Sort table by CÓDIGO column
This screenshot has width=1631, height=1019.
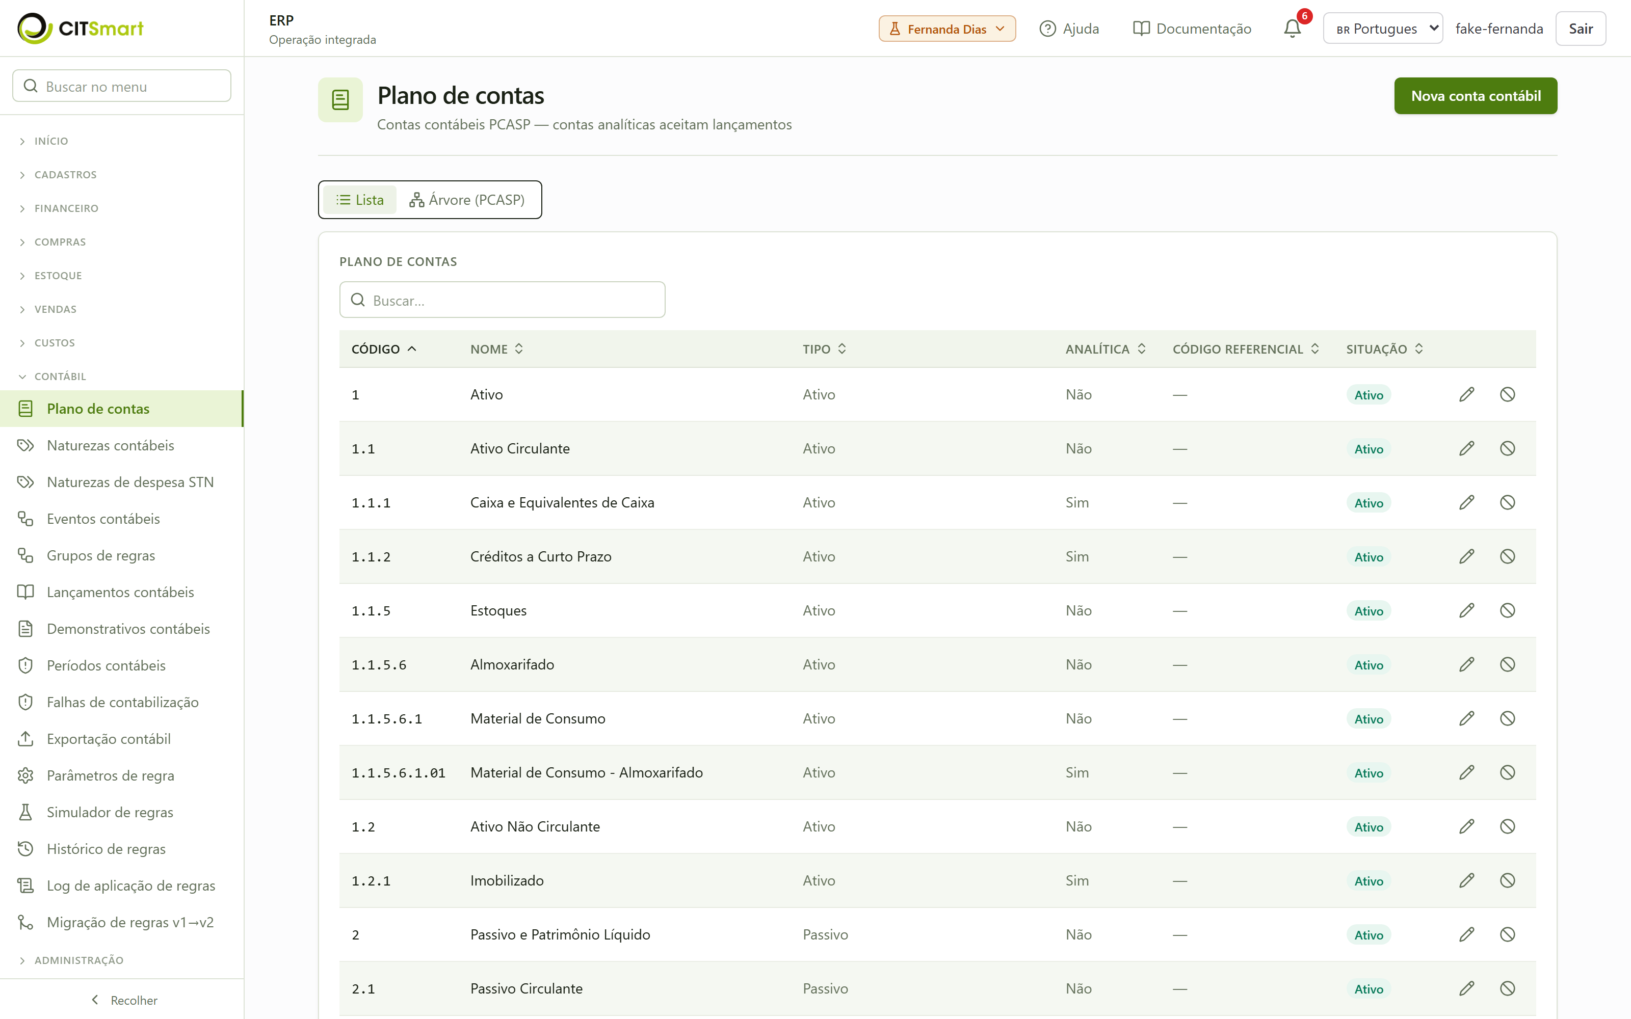[x=384, y=349]
